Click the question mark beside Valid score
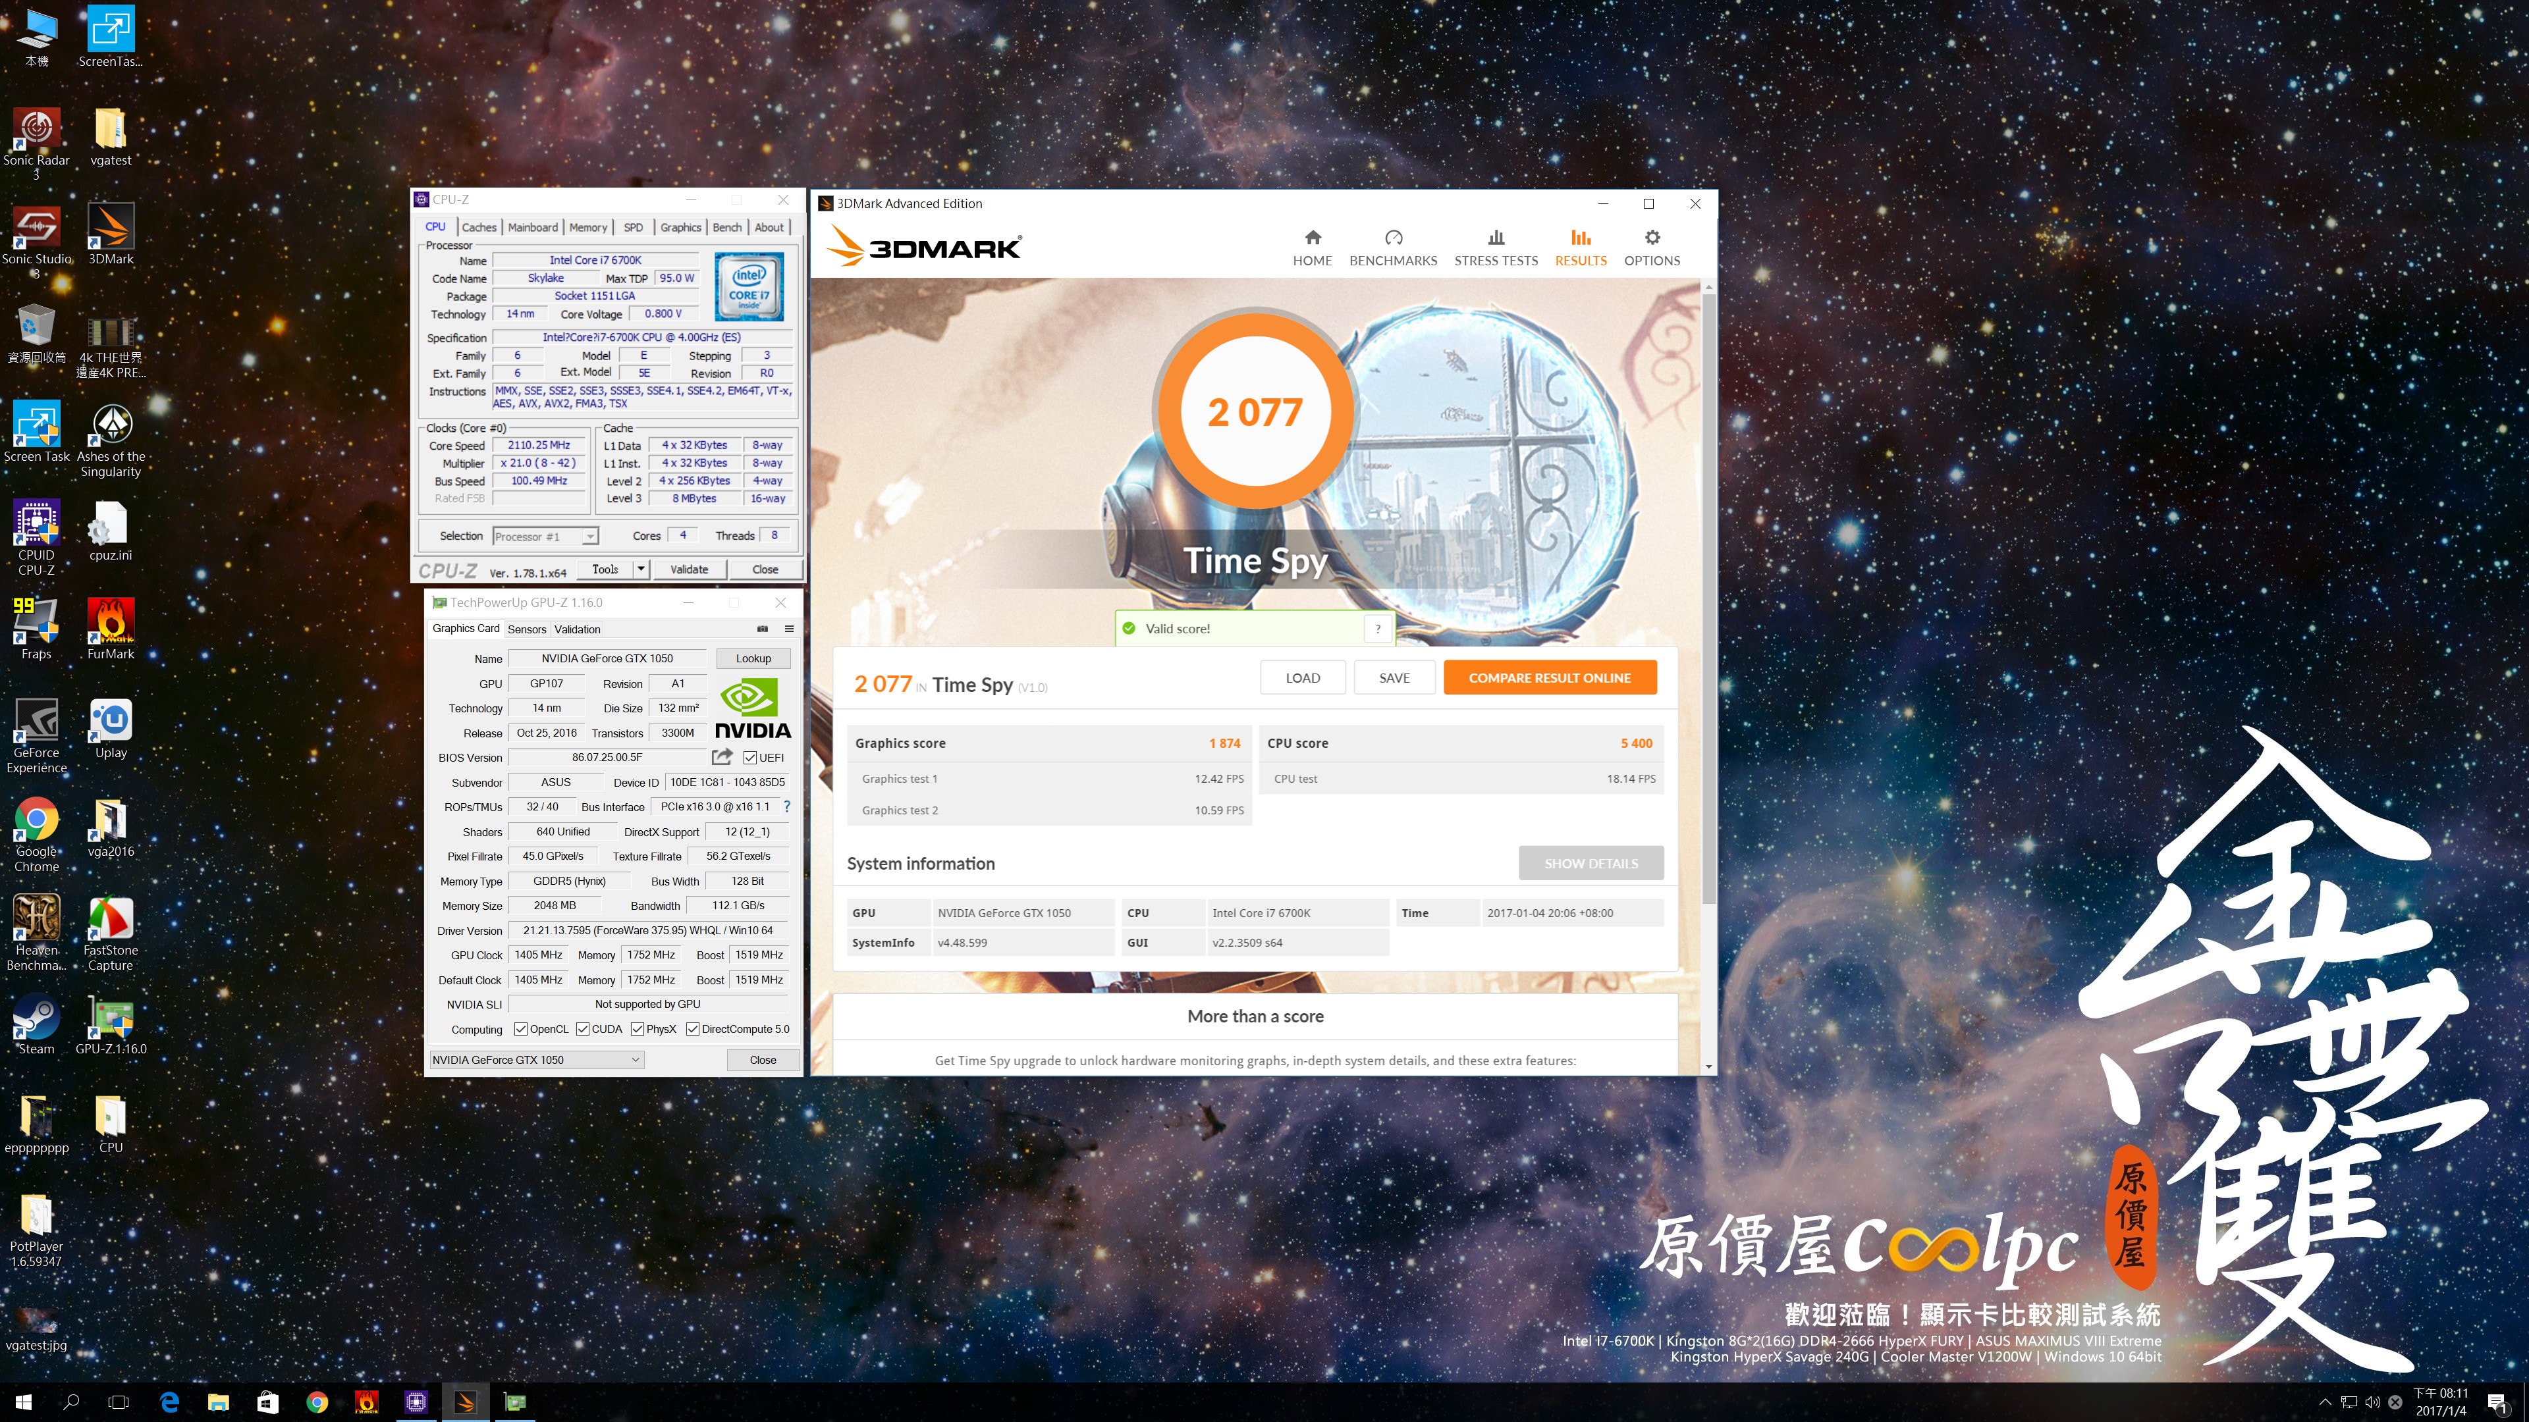 click(x=1377, y=628)
